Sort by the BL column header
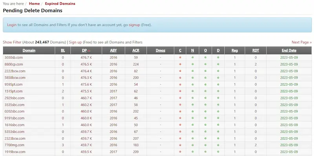The width and height of the screenshot is (314, 156). point(63,51)
